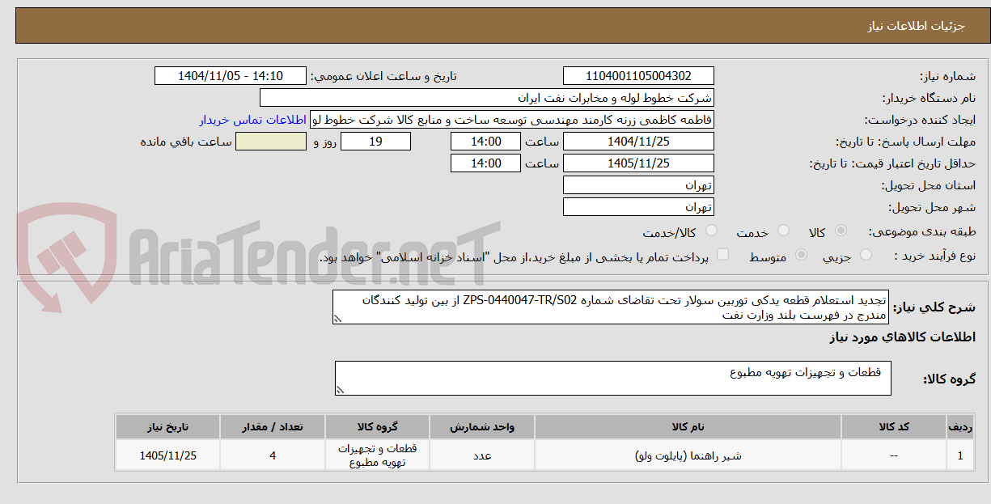Select the جزیی purchase type radio
The width and height of the screenshot is (991, 504).
[x=866, y=256]
